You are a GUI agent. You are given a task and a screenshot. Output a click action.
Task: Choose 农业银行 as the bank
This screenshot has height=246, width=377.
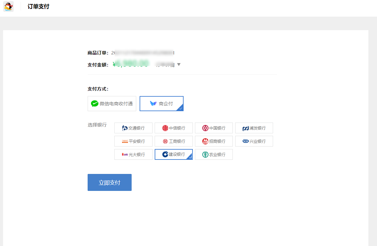[x=214, y=155]
